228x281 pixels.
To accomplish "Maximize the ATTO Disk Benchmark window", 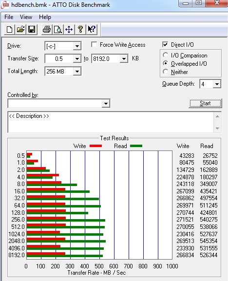I will [x=199, y=3].
